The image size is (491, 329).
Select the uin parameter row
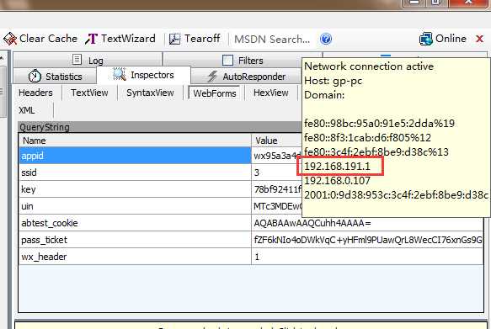pos(135,206)
